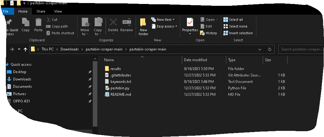
Task: Click This PC in the address bar
Action: click(x=47, y=49)
